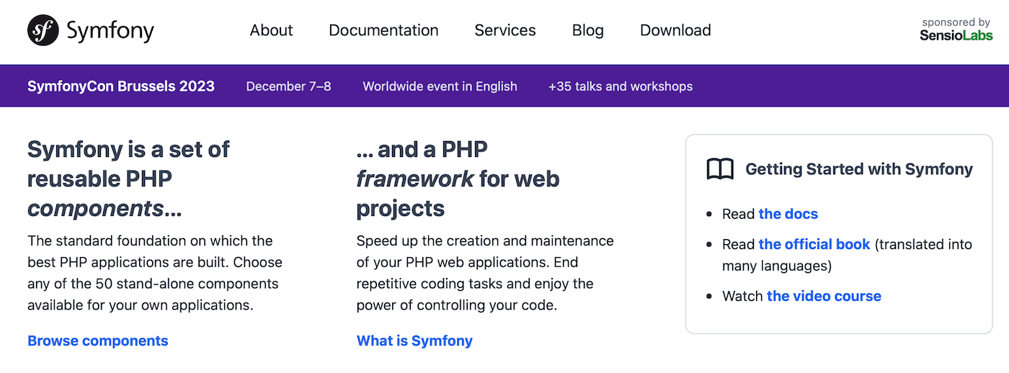Click the Symfony round logo icon

pyautogui.click(x=43, y=30)
